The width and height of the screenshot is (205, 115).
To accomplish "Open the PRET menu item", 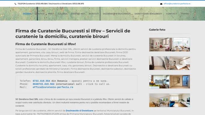I will [x=51, y=14].
